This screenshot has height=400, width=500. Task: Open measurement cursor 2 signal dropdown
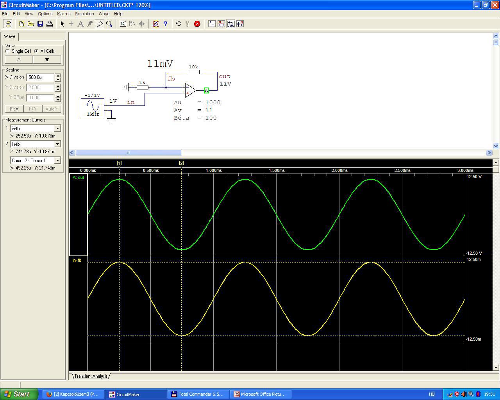coord(57,144)
